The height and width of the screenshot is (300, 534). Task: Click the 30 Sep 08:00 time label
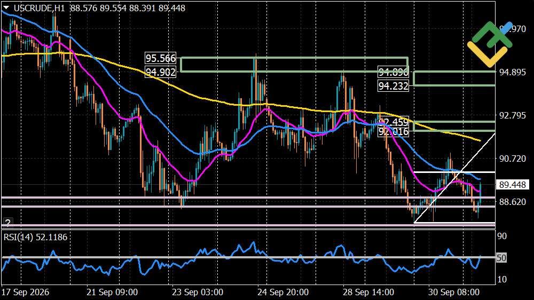(x=454, y=292)
